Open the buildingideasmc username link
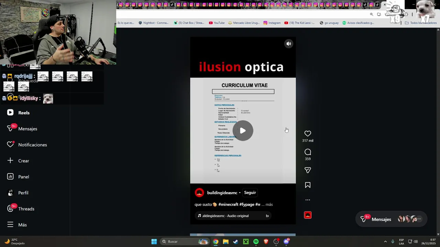Image resolution: width=440 pixels, height=247 pixels. (x=222, y=193)
